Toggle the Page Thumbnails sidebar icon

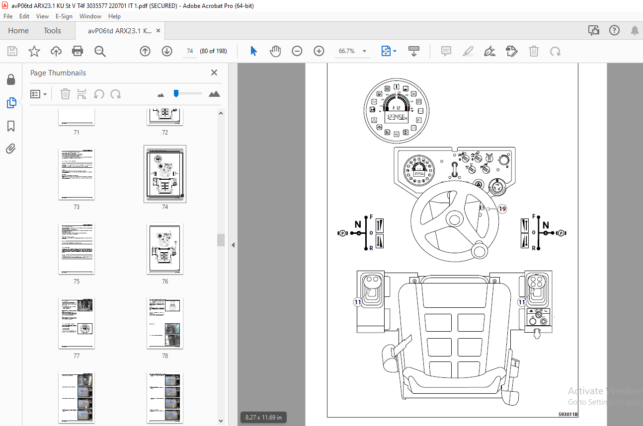pos(11,103)
